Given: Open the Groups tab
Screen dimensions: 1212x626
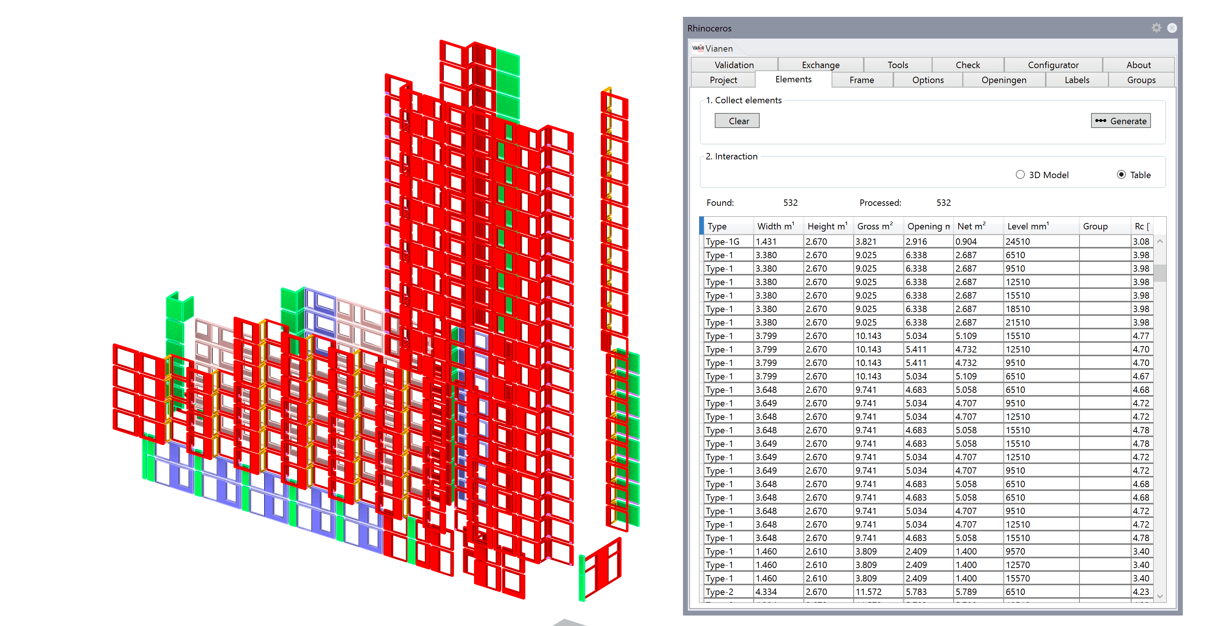Looking at the screenshot, I should click(1141, 80).
